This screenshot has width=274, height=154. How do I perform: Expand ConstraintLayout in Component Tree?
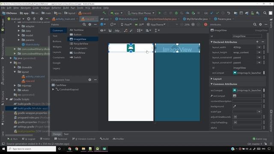[53, 89]
